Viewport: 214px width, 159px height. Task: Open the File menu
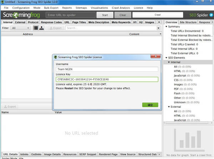point(6,8)
